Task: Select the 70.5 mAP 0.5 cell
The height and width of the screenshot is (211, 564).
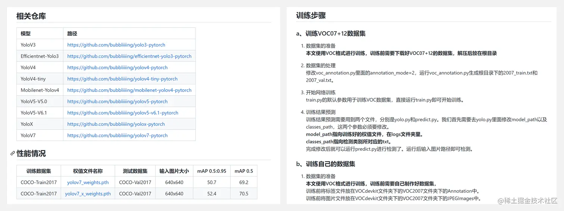Action: (x=244, y=194)
